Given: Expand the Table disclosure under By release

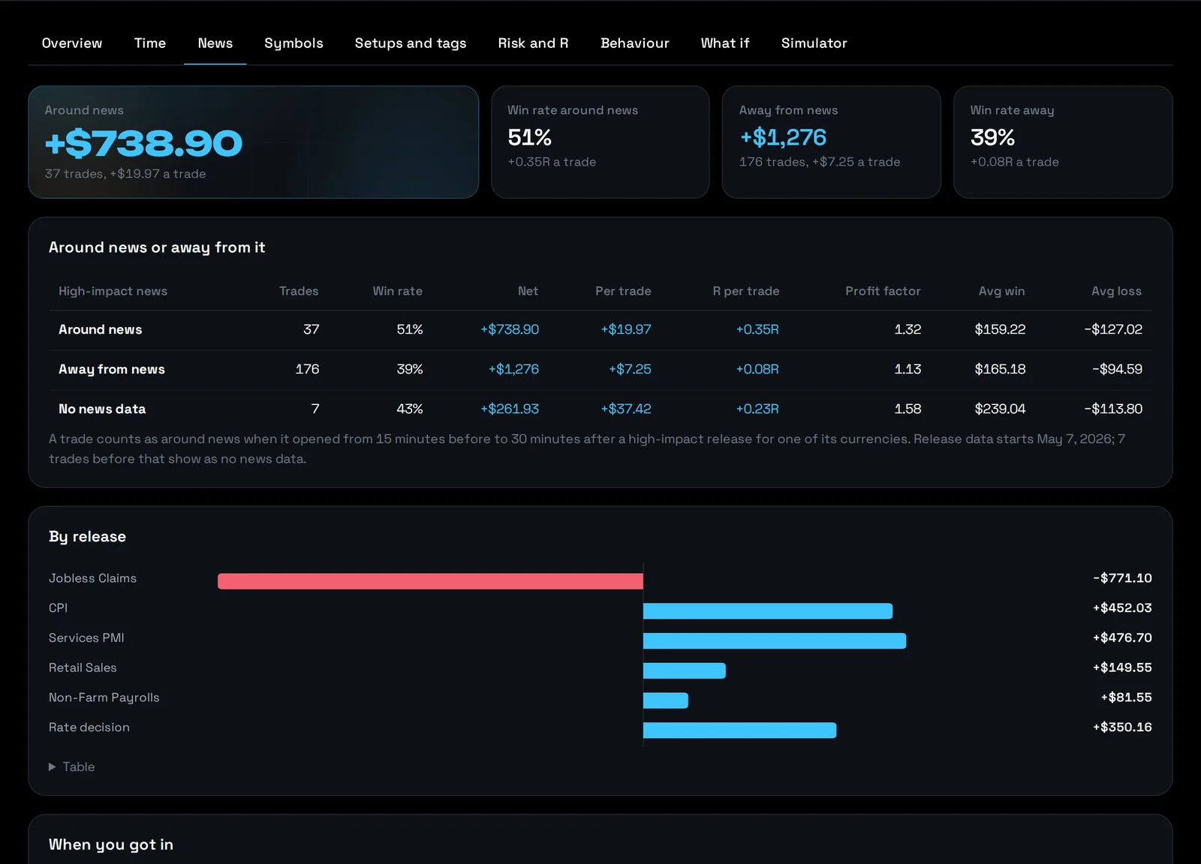Looking at the screenshot, I should (x=72, y=766).
